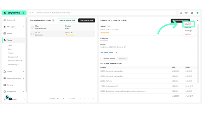Click 11000 - Créances en CHF row

pyautogui.click(x=149, y=86)
